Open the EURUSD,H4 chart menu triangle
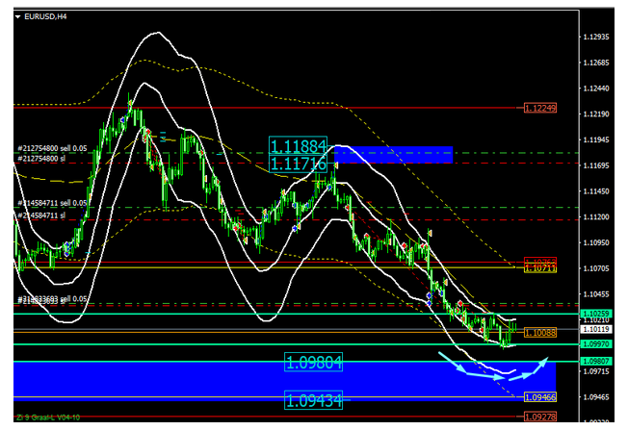The height and width of the screenshot is (430, 628). (18, 15)
